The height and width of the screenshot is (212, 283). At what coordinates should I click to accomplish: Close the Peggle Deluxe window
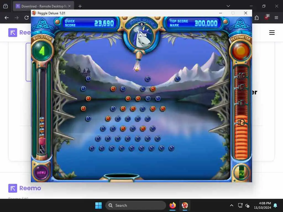(x=246, y=13)
